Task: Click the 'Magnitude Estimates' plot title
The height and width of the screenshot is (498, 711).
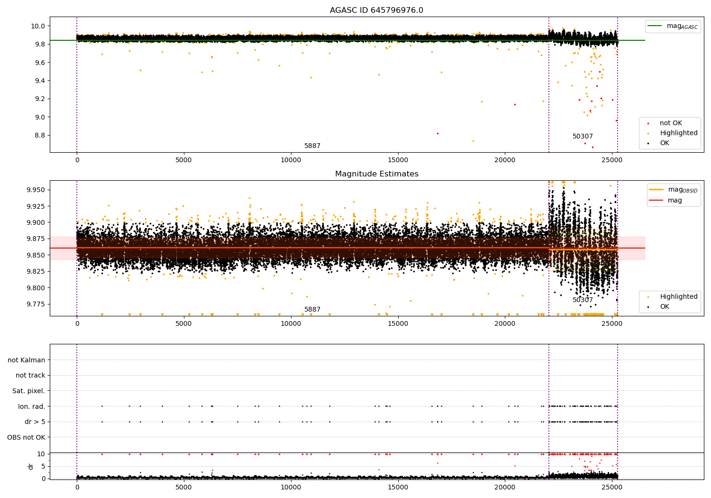Action: pyautogui.click(x=377, y=174)
